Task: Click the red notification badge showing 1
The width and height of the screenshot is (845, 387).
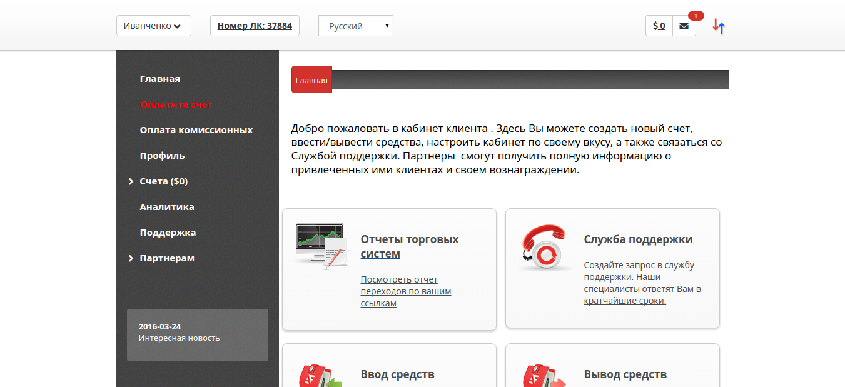Action: (696, 16)
